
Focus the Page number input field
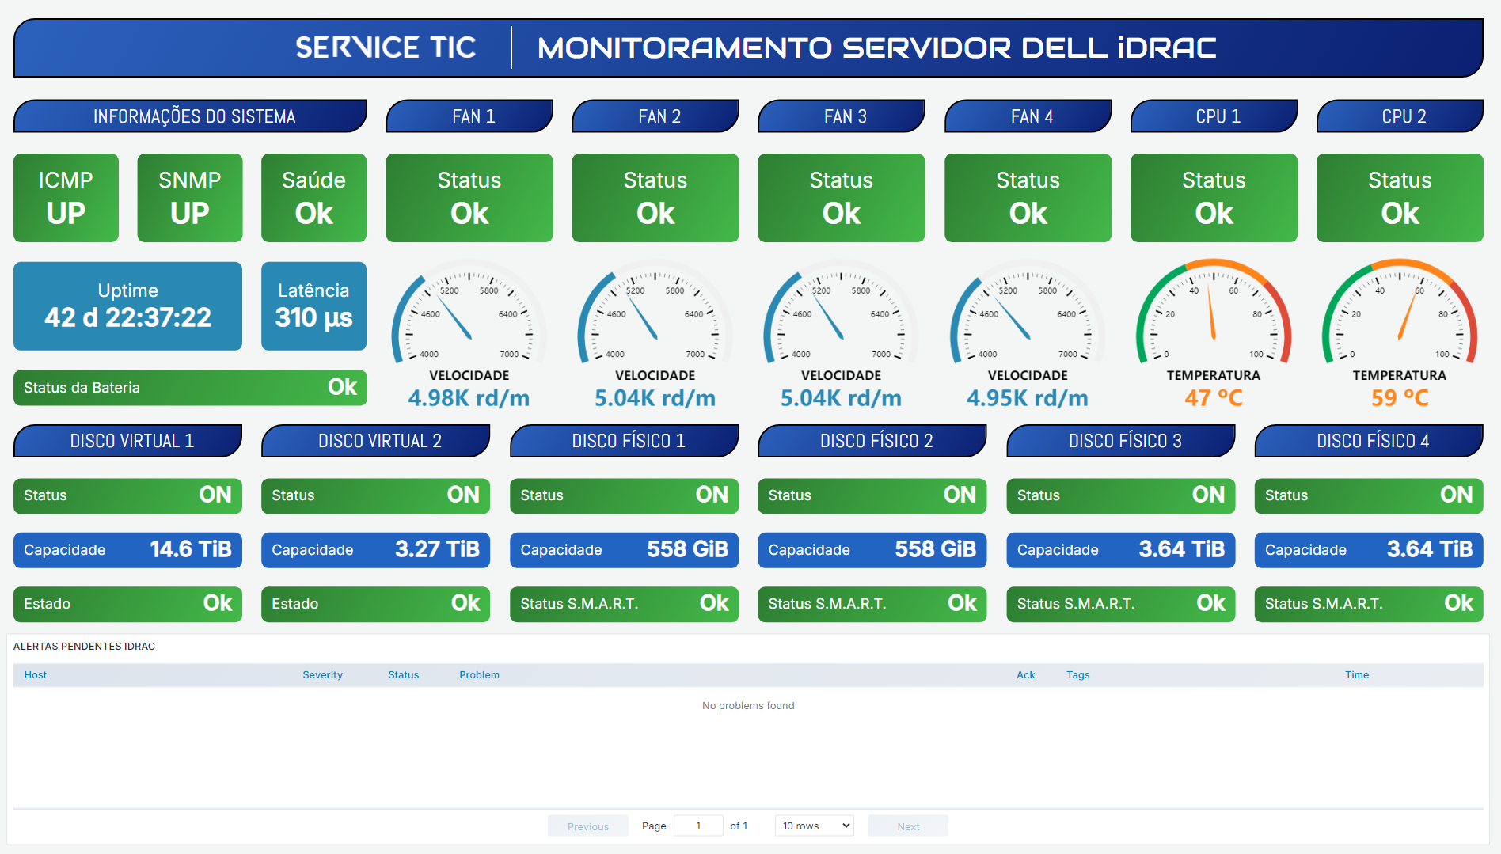698,826
